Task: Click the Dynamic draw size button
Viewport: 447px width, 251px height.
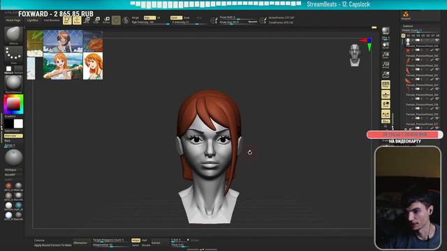Action: 253,22
